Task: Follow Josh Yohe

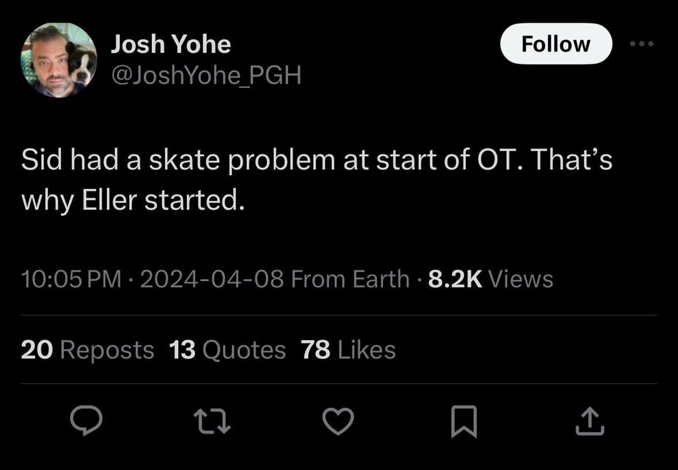Action: pos(556,44)
